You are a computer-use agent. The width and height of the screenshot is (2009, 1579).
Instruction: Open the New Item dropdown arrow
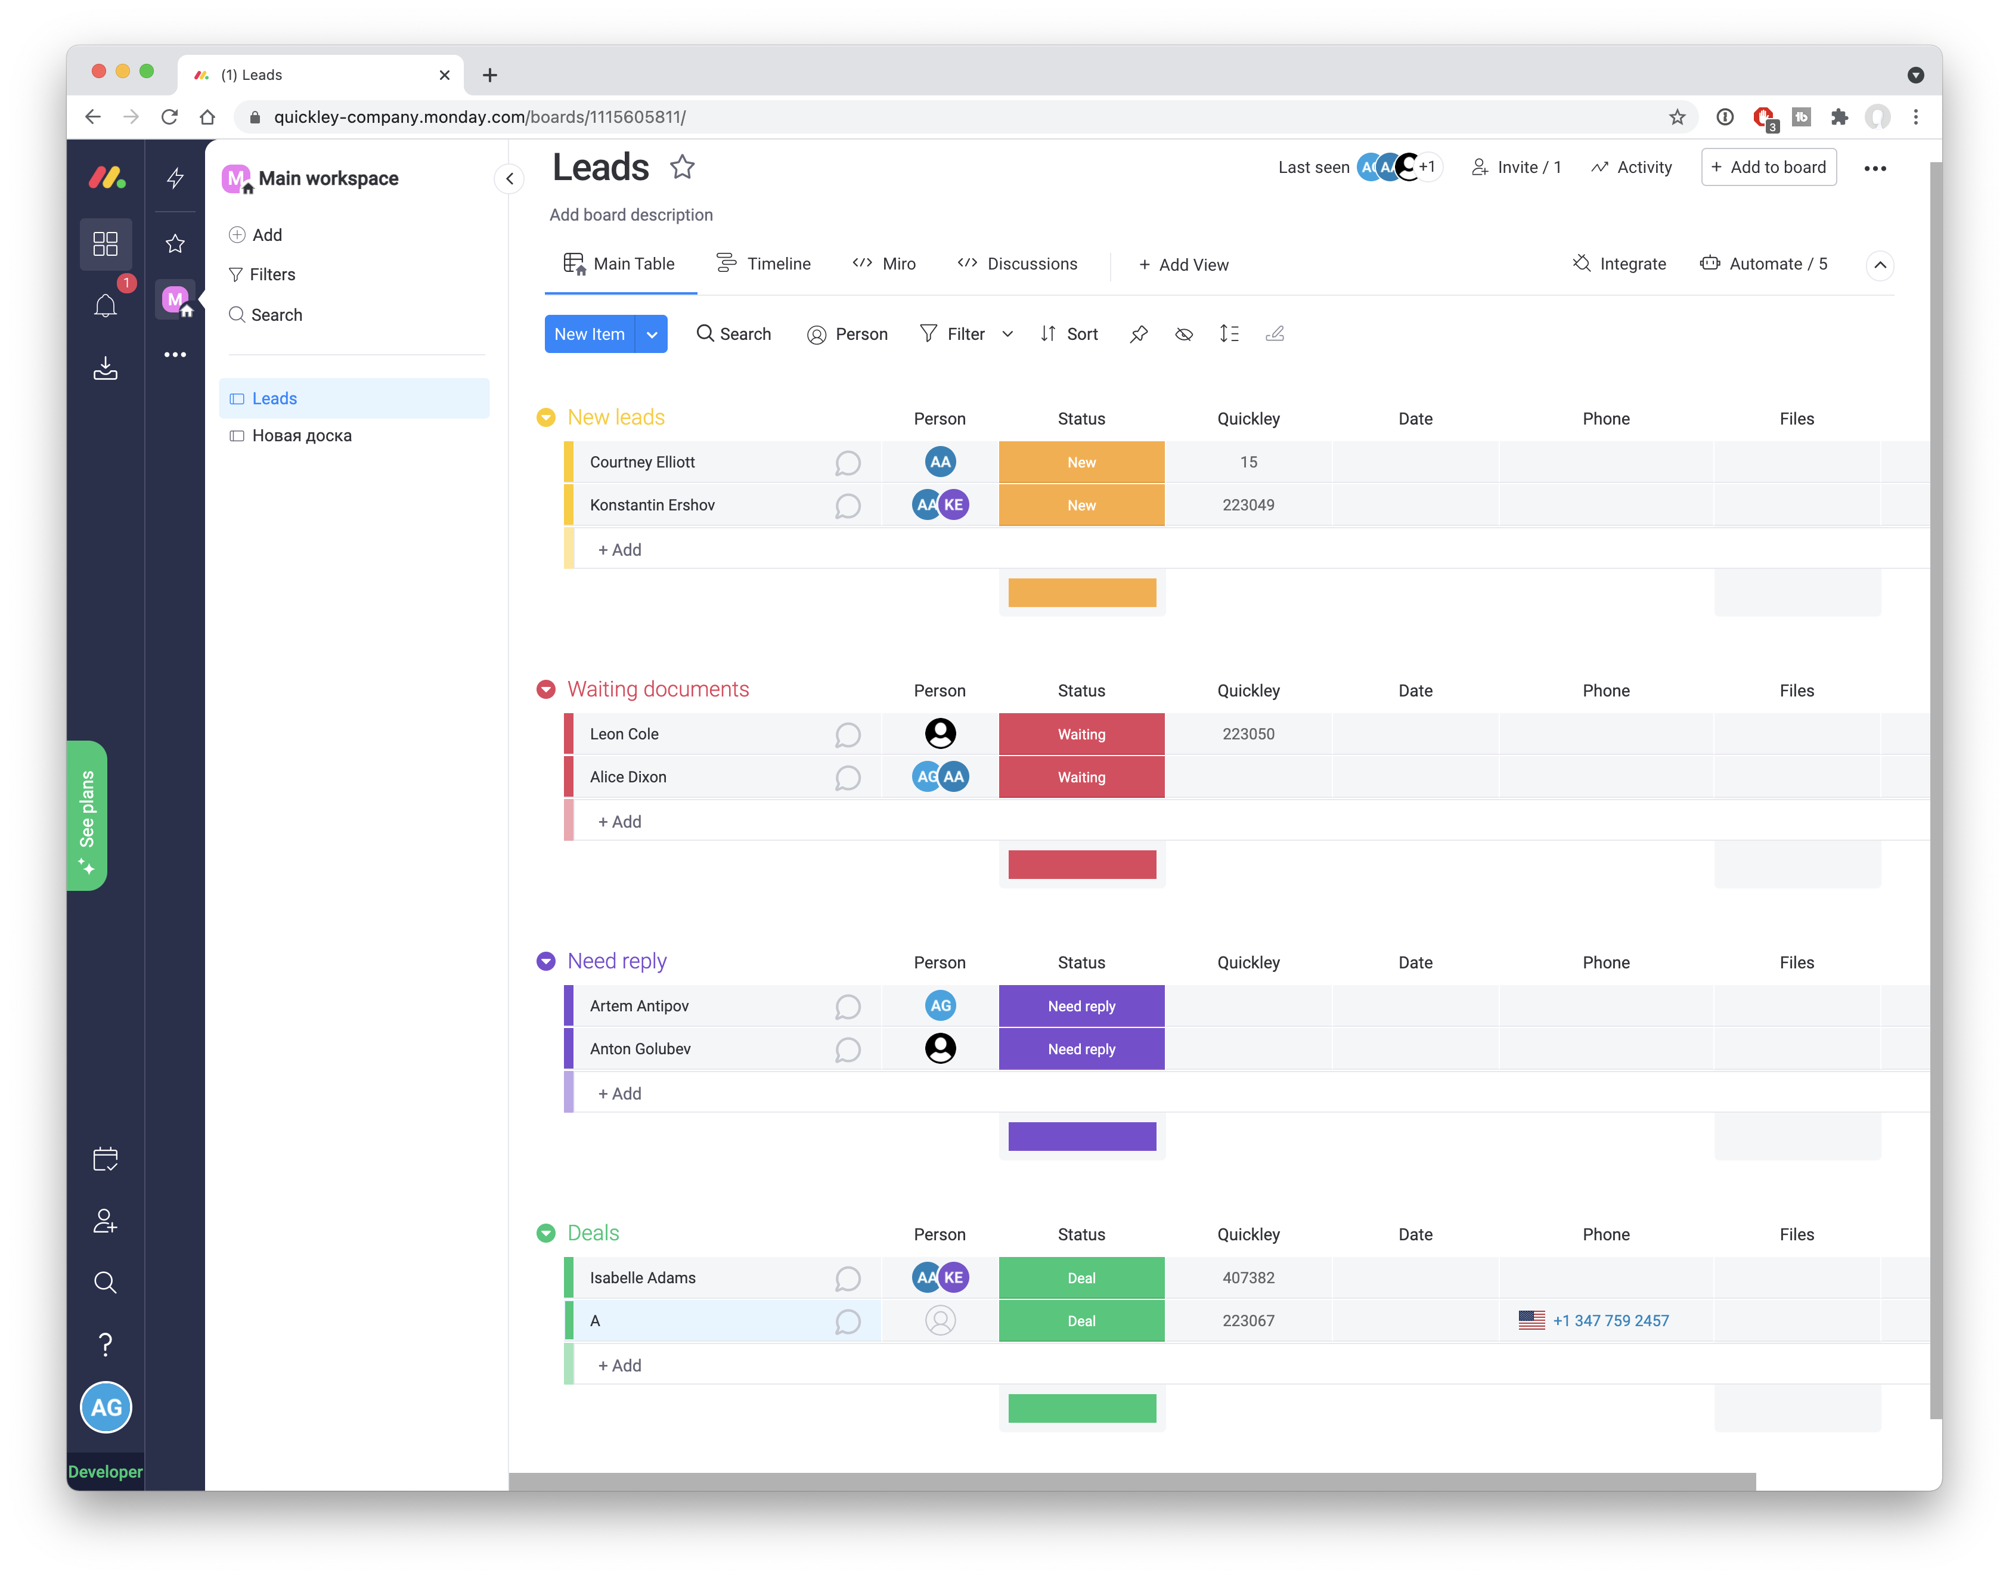(x=652, y=335)
